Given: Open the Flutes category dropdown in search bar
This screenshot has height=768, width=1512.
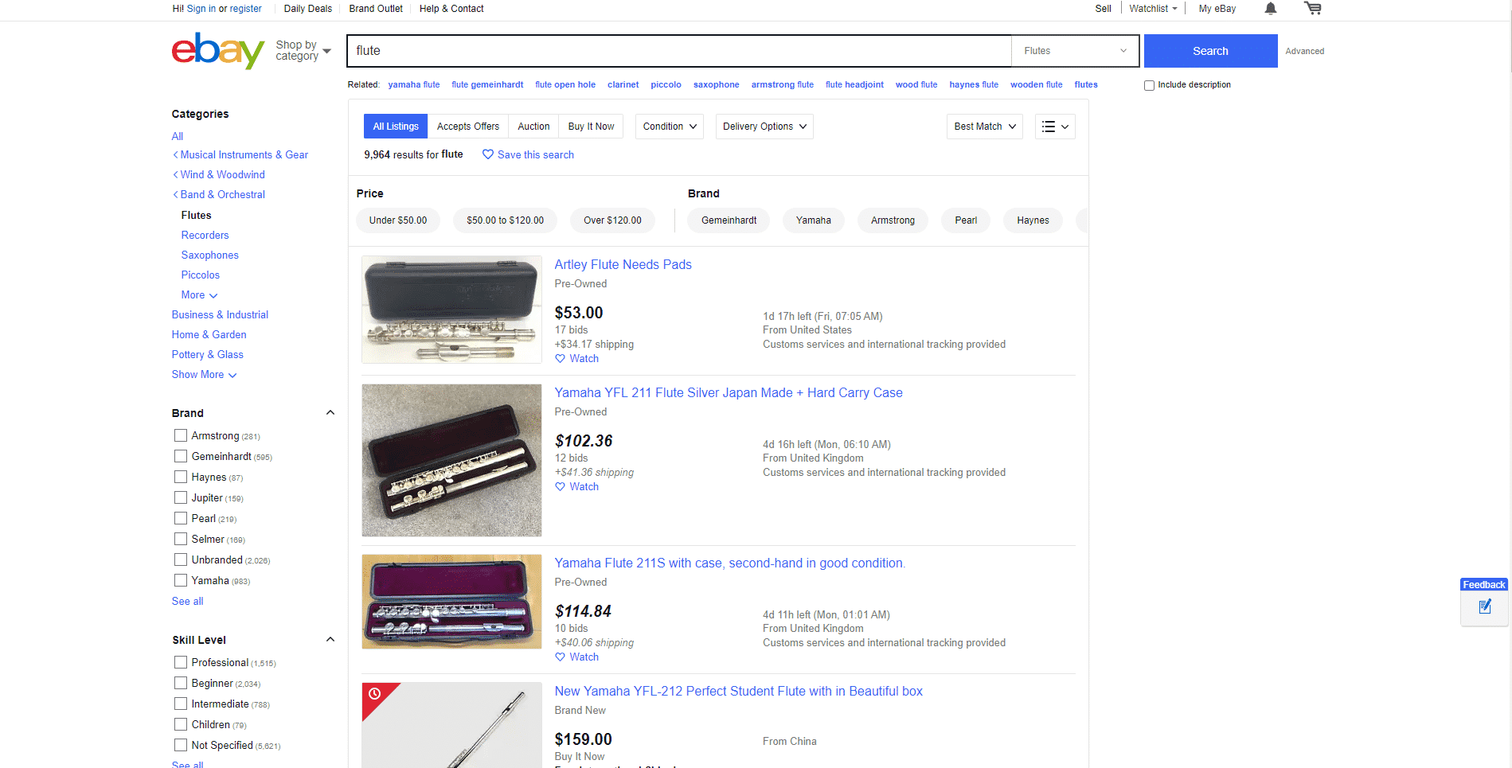Looking at the screenshot, I should [x=1075, y=51].
